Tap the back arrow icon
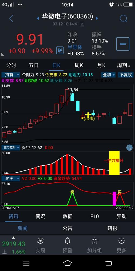Viewport: 135px width, 271px height. tap(11, 18)
